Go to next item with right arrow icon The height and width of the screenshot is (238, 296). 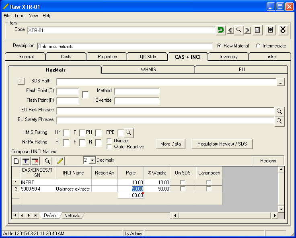pyautogui.click(x=247, y=30)
